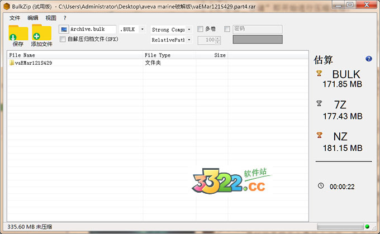Click the bronze trophy next to NZ
Image resolution: width=380 pixels, height=234 pixels.
[319, 135]
